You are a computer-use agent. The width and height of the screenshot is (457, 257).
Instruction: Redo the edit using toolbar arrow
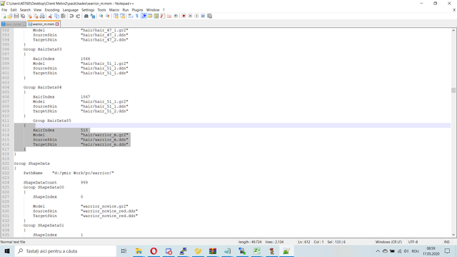click(x=78, y=16)
